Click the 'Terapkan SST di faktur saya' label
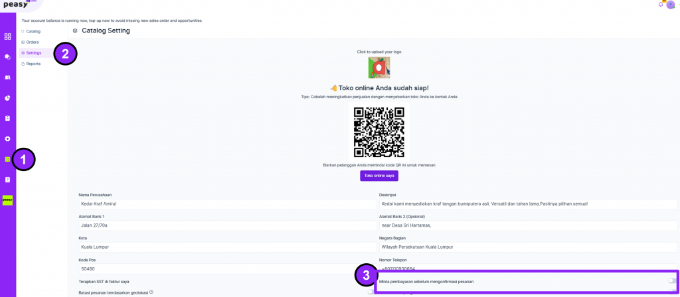Screen dimensions: 680x297 click(x=104, y=281)
